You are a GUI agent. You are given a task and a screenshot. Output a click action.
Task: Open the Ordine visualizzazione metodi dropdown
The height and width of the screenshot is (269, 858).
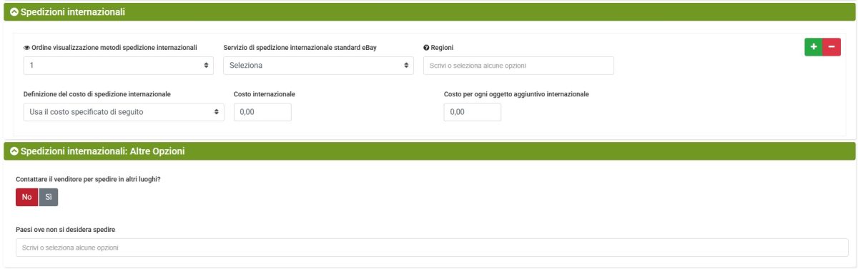point(118,66)
